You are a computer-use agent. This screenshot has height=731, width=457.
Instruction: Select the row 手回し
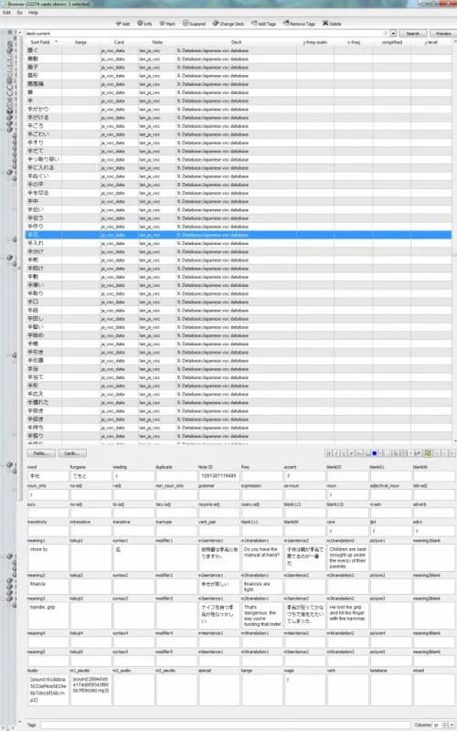(239, 318)
